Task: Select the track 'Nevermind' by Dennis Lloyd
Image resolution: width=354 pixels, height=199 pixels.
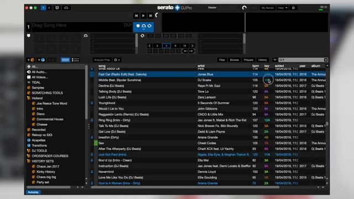Action: point(106,172)
